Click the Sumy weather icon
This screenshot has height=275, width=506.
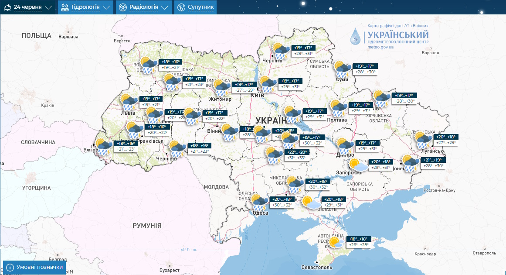(x=343, y=69)
